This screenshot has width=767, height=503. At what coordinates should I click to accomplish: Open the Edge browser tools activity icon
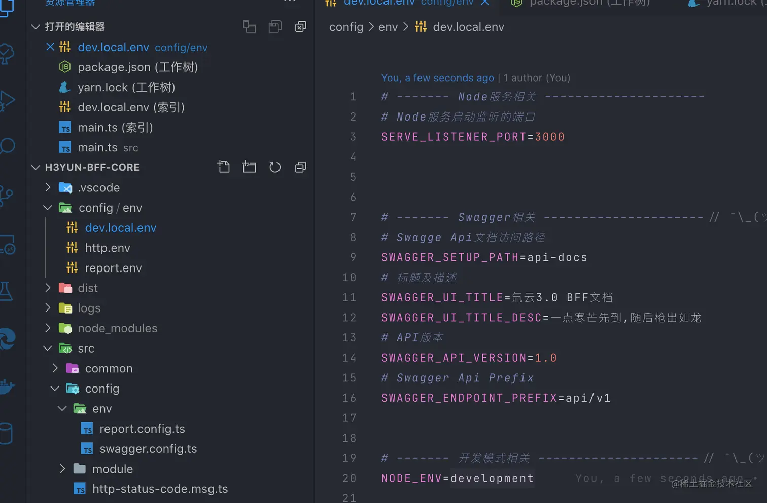(x=7, y=338)
